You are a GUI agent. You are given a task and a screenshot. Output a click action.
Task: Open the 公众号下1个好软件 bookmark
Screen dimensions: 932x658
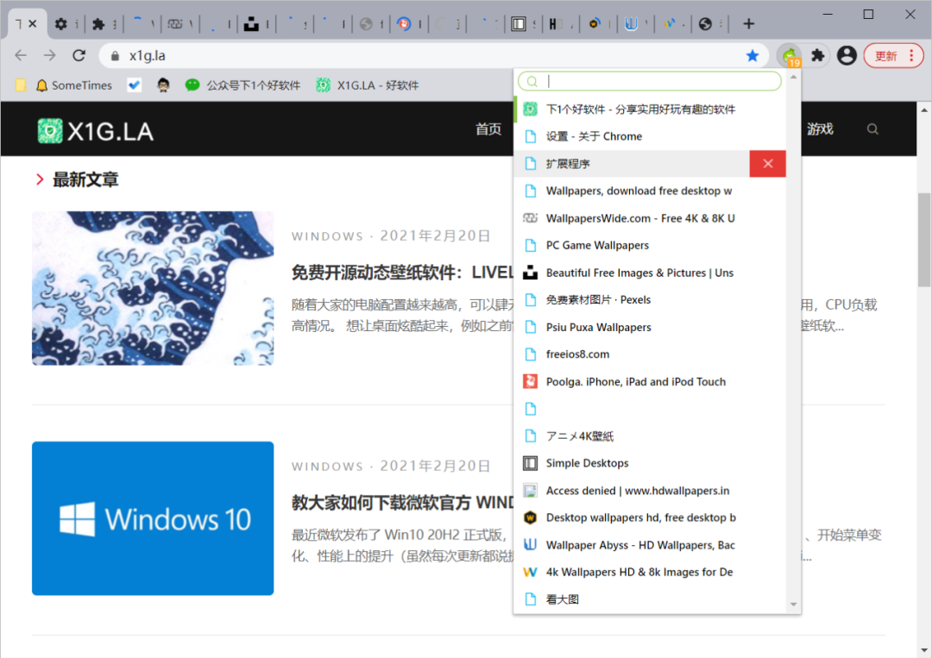(x=242, y=85)
